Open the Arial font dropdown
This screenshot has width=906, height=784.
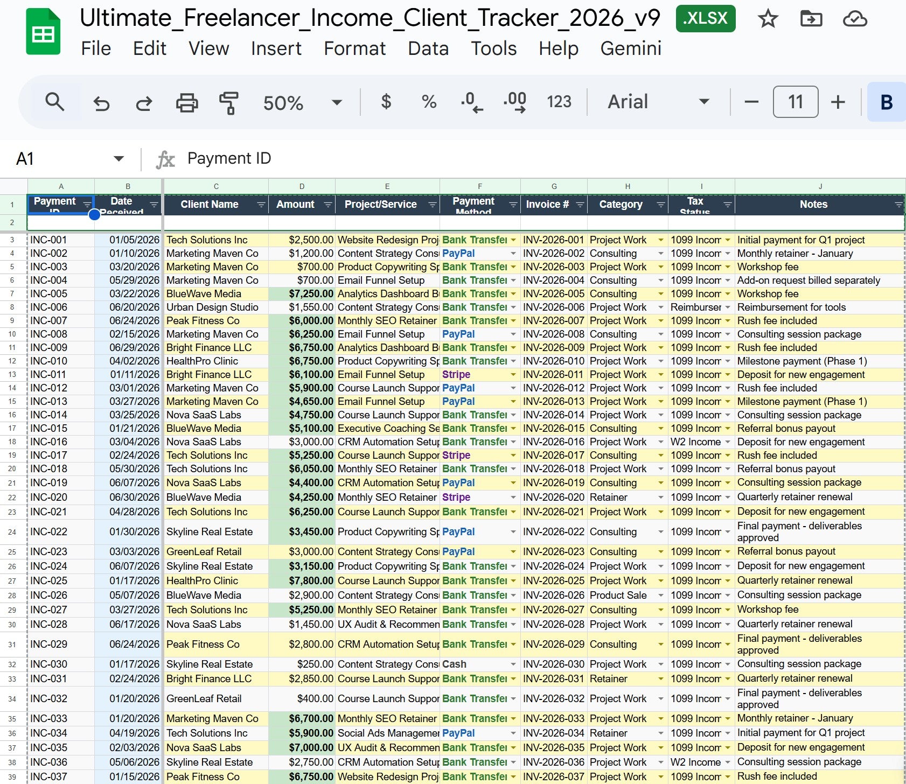click(704, 102)
